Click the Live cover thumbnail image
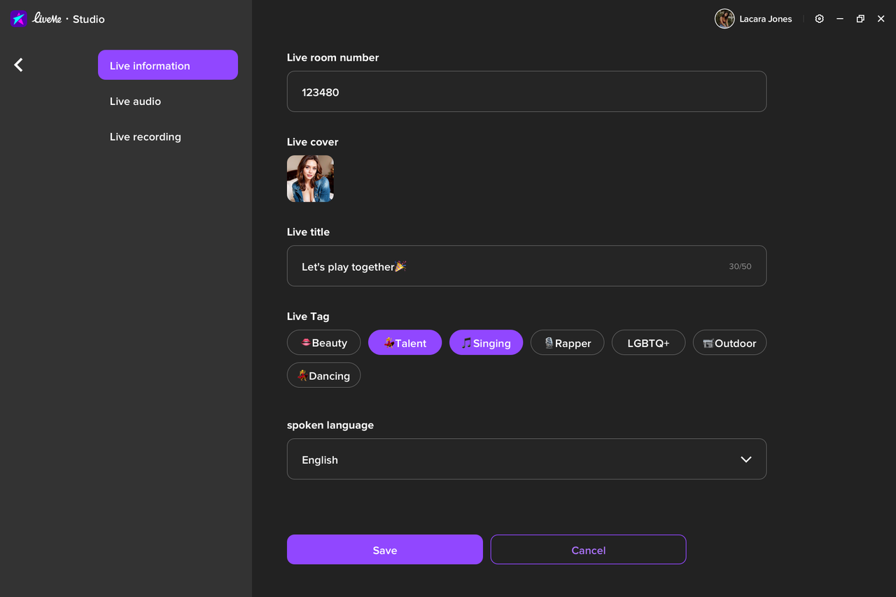Viewport: 896px width, 597px height. pos(310,178)
